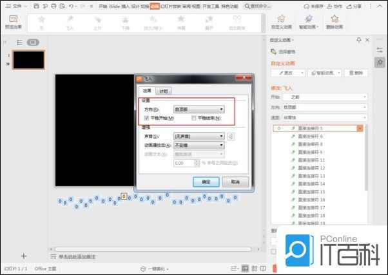Open the 动画播放后 dropdown in dialog
The width and height of the screenshot is (388, 275).
pos(199,145)
